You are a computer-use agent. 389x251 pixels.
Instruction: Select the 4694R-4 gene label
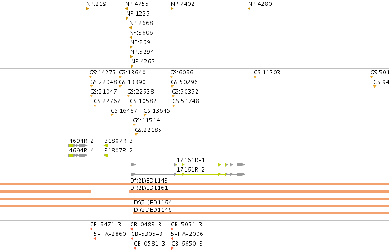point(81,151)
